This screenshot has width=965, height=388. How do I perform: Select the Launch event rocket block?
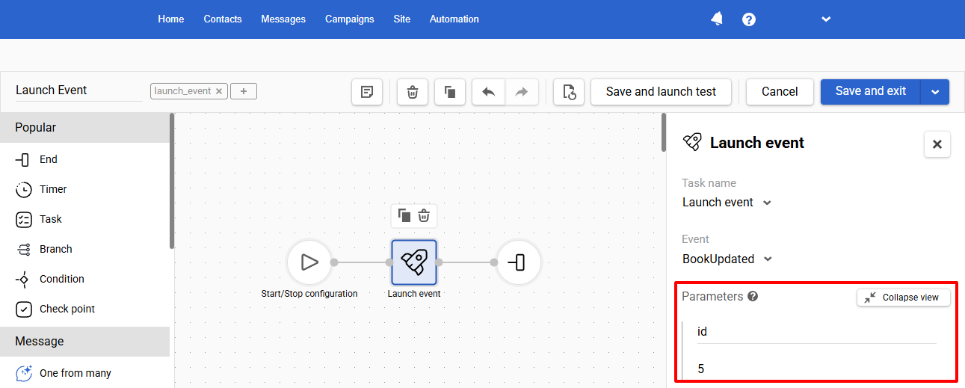414,262
